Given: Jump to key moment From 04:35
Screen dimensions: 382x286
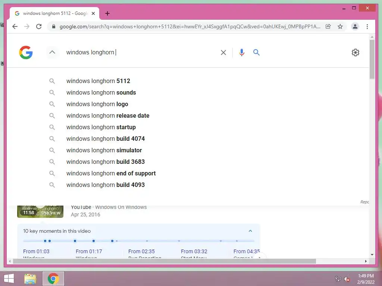Looking at the screenshot, I should click(247, 251).
